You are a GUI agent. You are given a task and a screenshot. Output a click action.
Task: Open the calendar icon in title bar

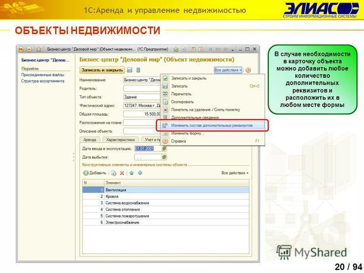pyautogui.click(x=201, y=49)
